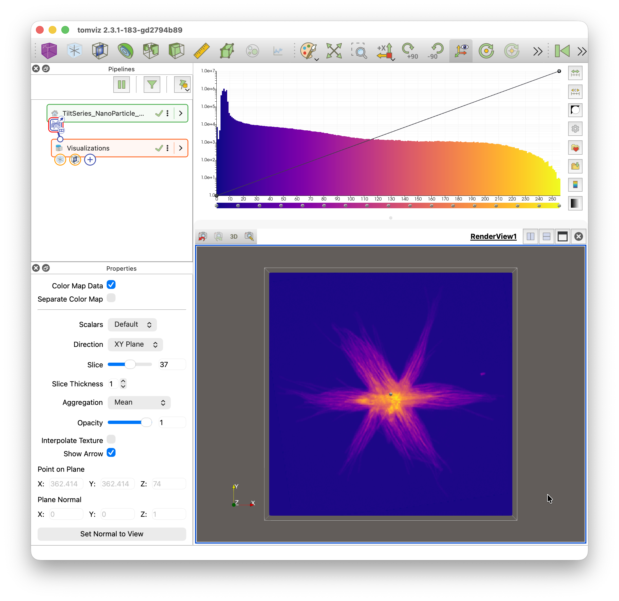Toggle Color Map Data checkbox
This screenshot has height=601, width=619.
coord(111,285)
